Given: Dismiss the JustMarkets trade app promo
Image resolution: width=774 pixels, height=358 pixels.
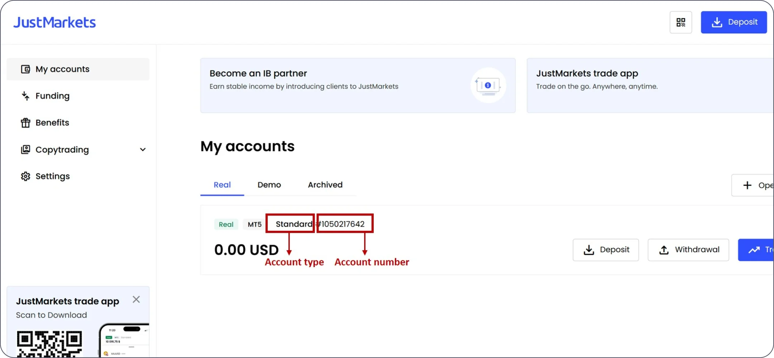Looking at the screenshot, I should [x=136, y=300].
